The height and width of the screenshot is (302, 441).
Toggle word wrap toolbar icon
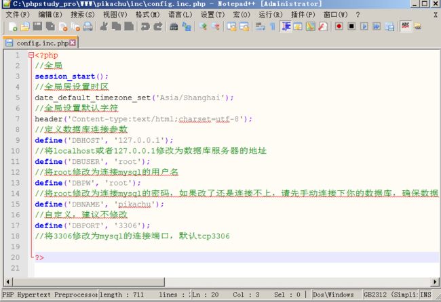(260, 26)
